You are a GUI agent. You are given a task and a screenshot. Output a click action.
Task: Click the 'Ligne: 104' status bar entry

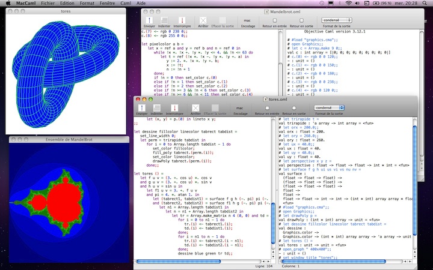pos(264,266)
